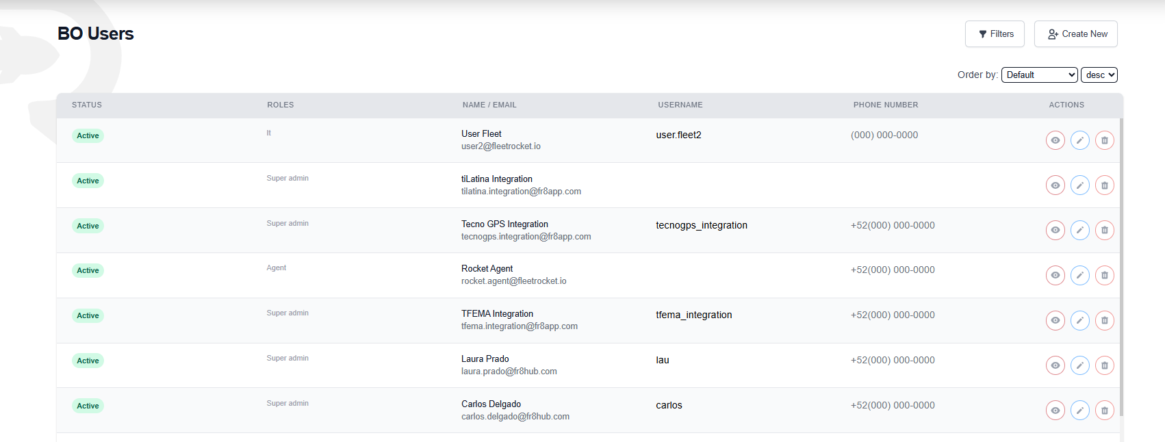This screenshot has width=1165, height=442.
Task: Click the username carlos
Action: click(x=669, y=405)
